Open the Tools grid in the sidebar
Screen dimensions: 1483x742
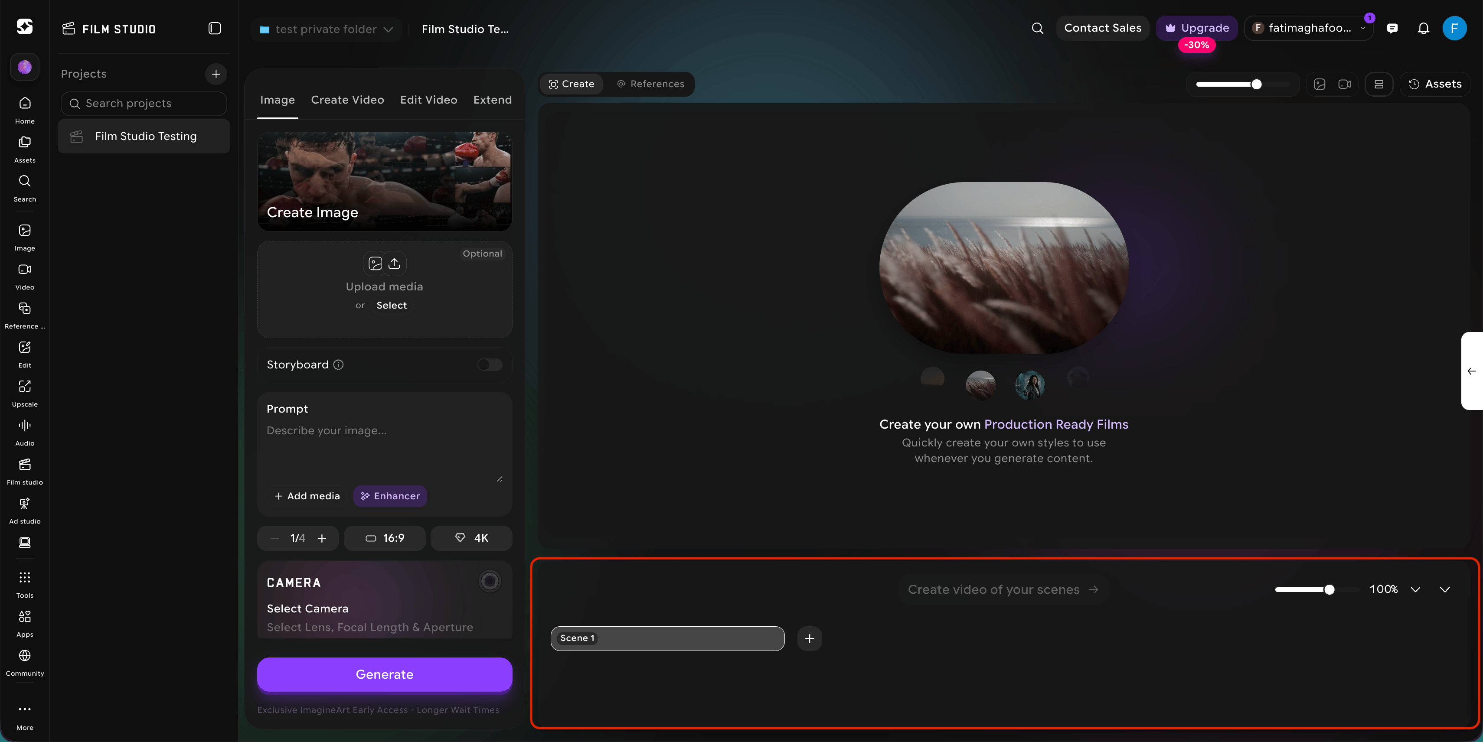pyautogui.click(x=25, y=584)
